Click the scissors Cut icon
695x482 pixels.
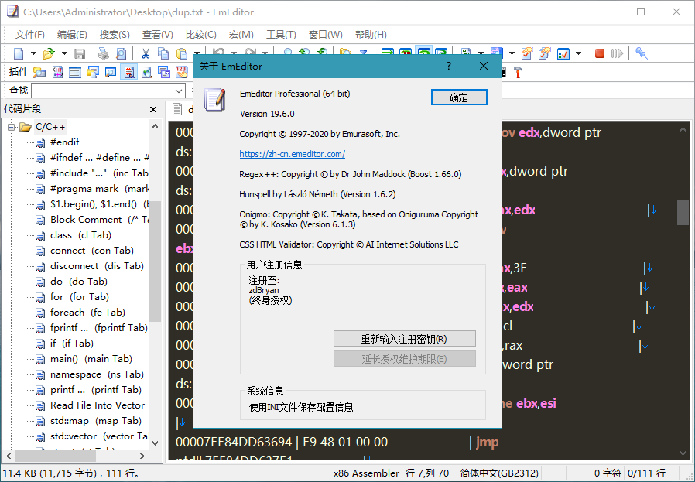pos(146,53)
